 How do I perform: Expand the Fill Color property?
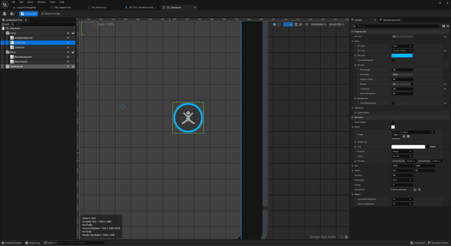coord(355,56)
